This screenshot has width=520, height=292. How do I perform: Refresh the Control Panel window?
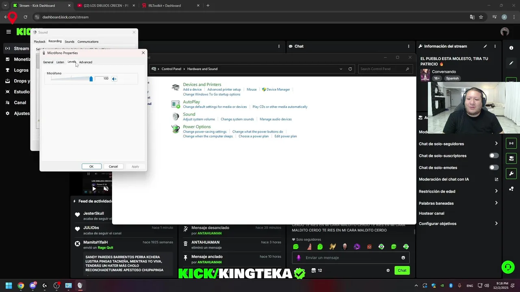click(x=350, y=69)
